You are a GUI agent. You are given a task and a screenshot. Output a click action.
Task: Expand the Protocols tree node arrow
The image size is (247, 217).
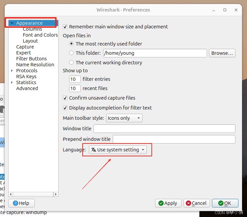click(12, 71)
